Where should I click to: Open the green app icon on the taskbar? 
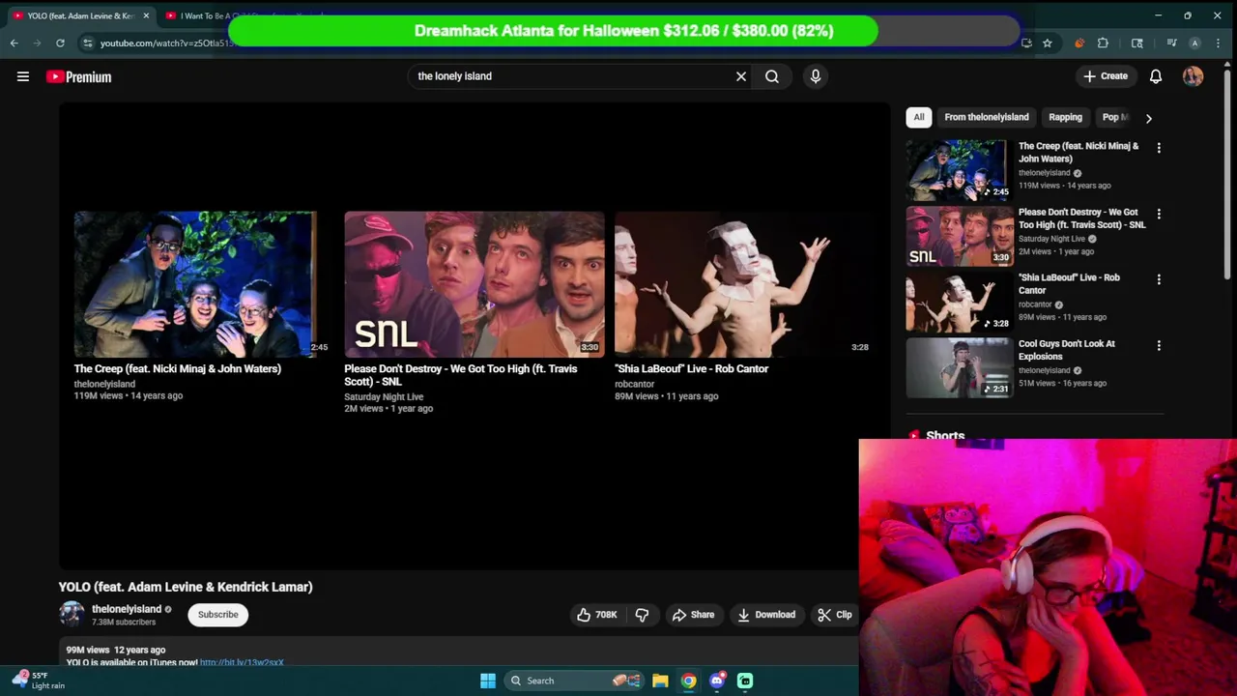[x=745, y=681]
